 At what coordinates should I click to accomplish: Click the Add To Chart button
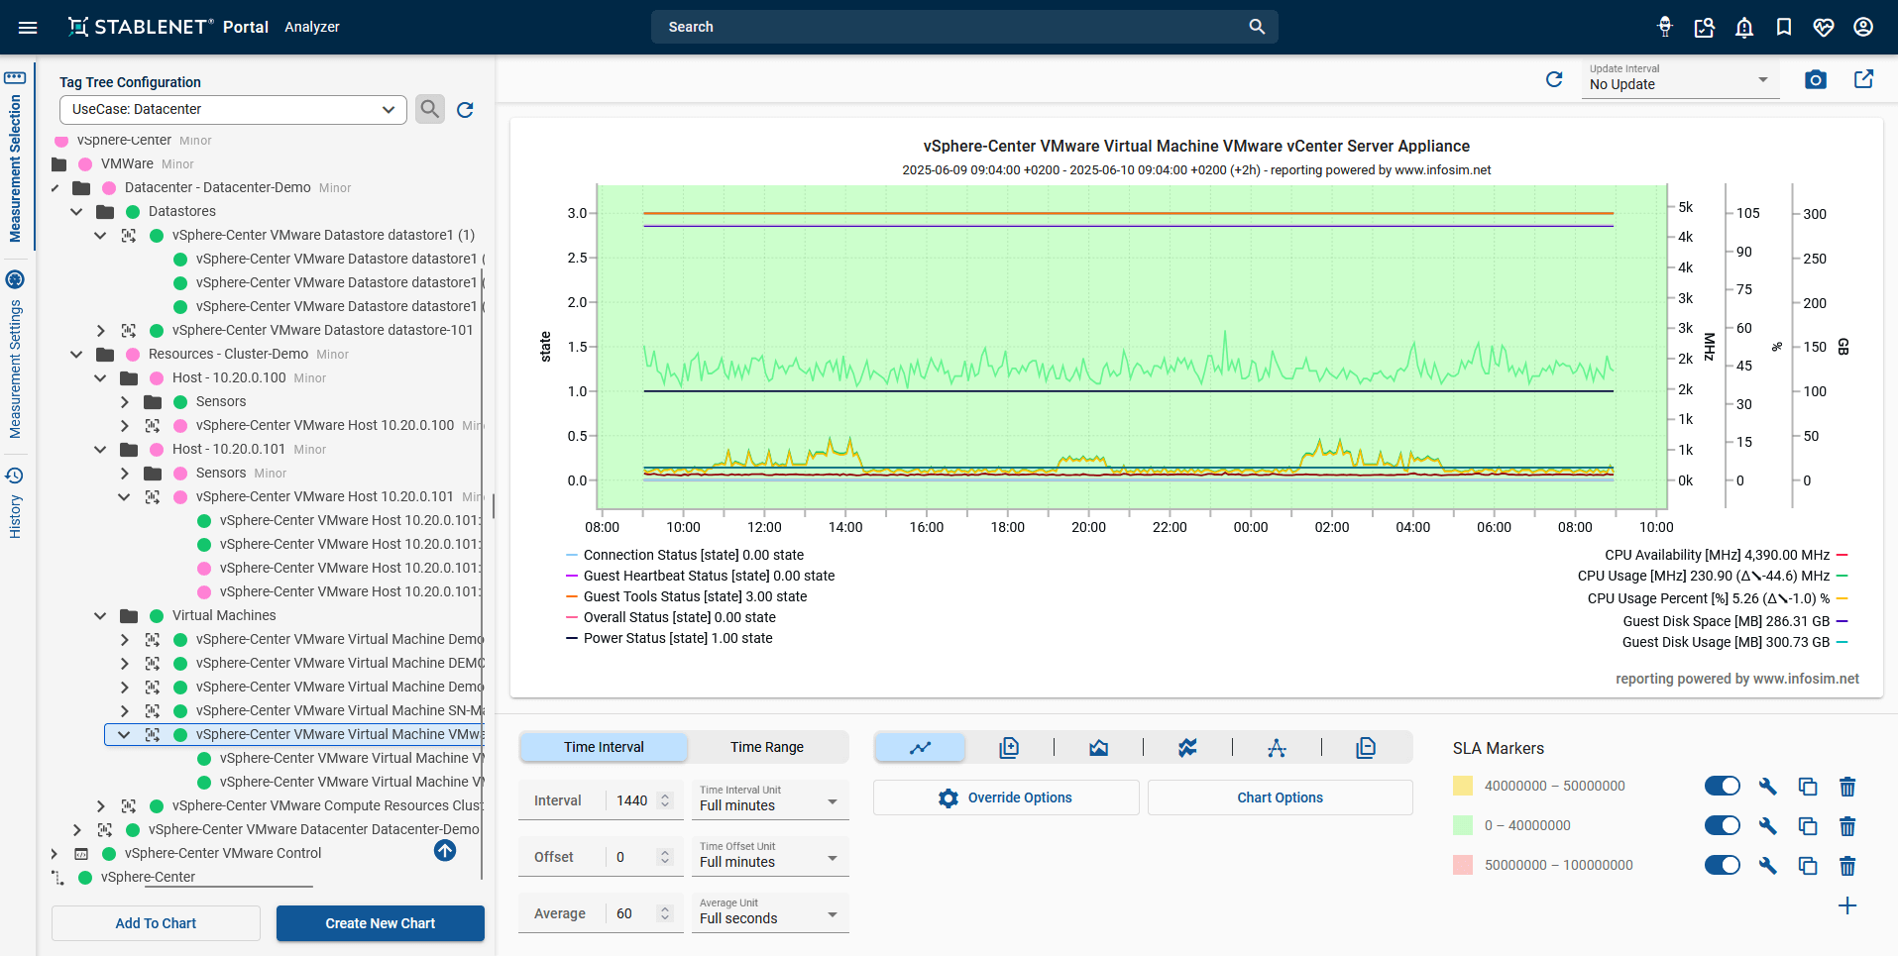tap(156, 923)
